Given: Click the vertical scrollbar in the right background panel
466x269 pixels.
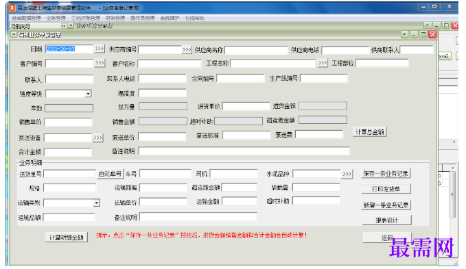Looking at the screenshot, I should click(453, 194).
